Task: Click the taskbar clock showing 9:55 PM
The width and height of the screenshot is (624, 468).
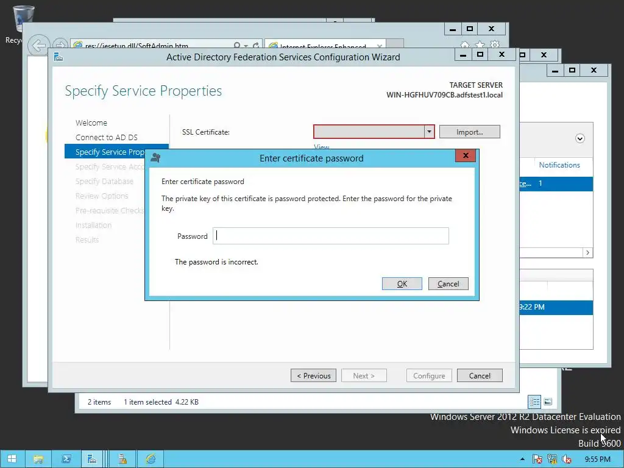Action: 597,459
